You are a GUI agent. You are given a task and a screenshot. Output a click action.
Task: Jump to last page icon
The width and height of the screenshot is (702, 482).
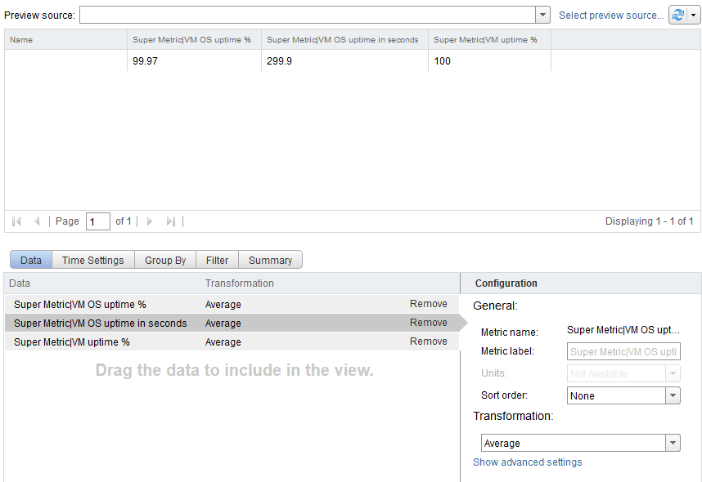(x=170, y=221)
